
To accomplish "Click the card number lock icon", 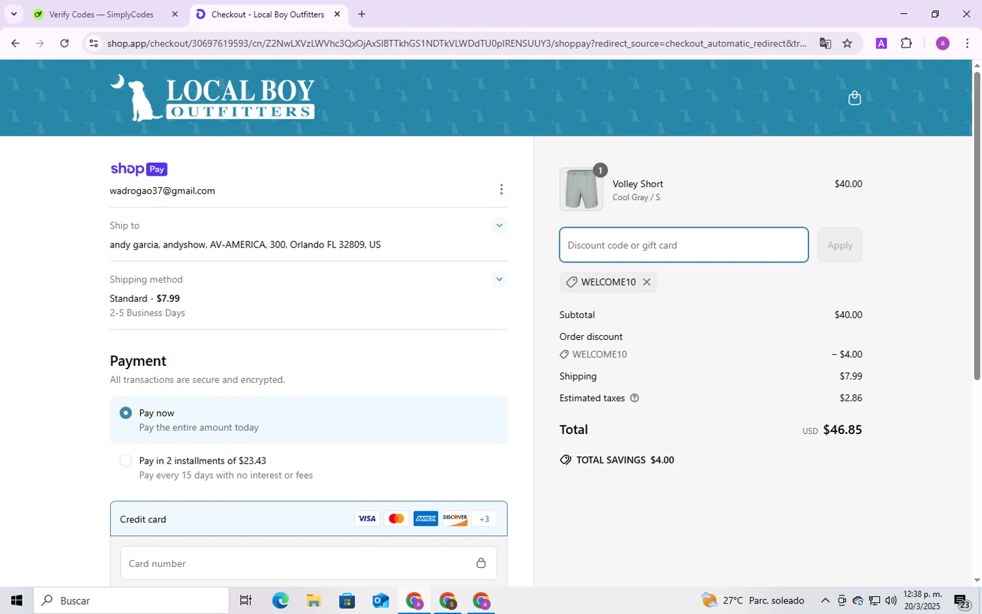I will (x=481, y=563).
